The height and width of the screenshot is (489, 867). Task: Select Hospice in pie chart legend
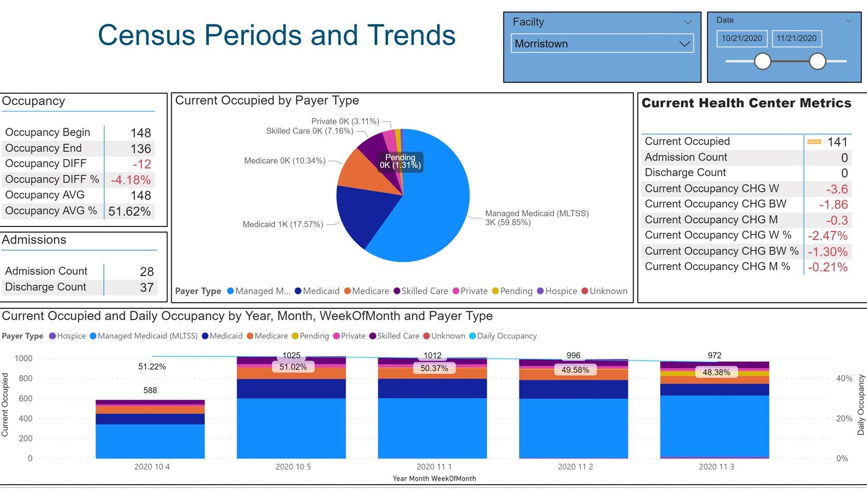click(560, 291)
